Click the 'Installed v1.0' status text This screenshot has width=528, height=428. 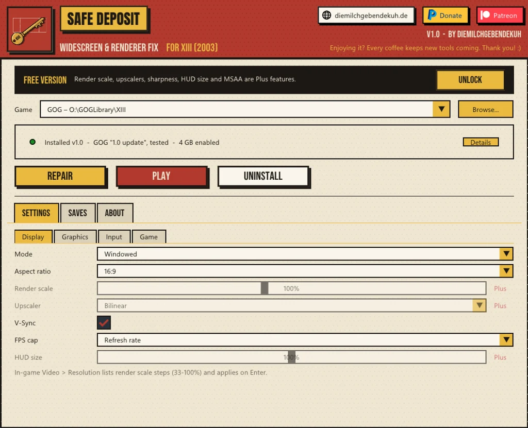coord(63,142)
